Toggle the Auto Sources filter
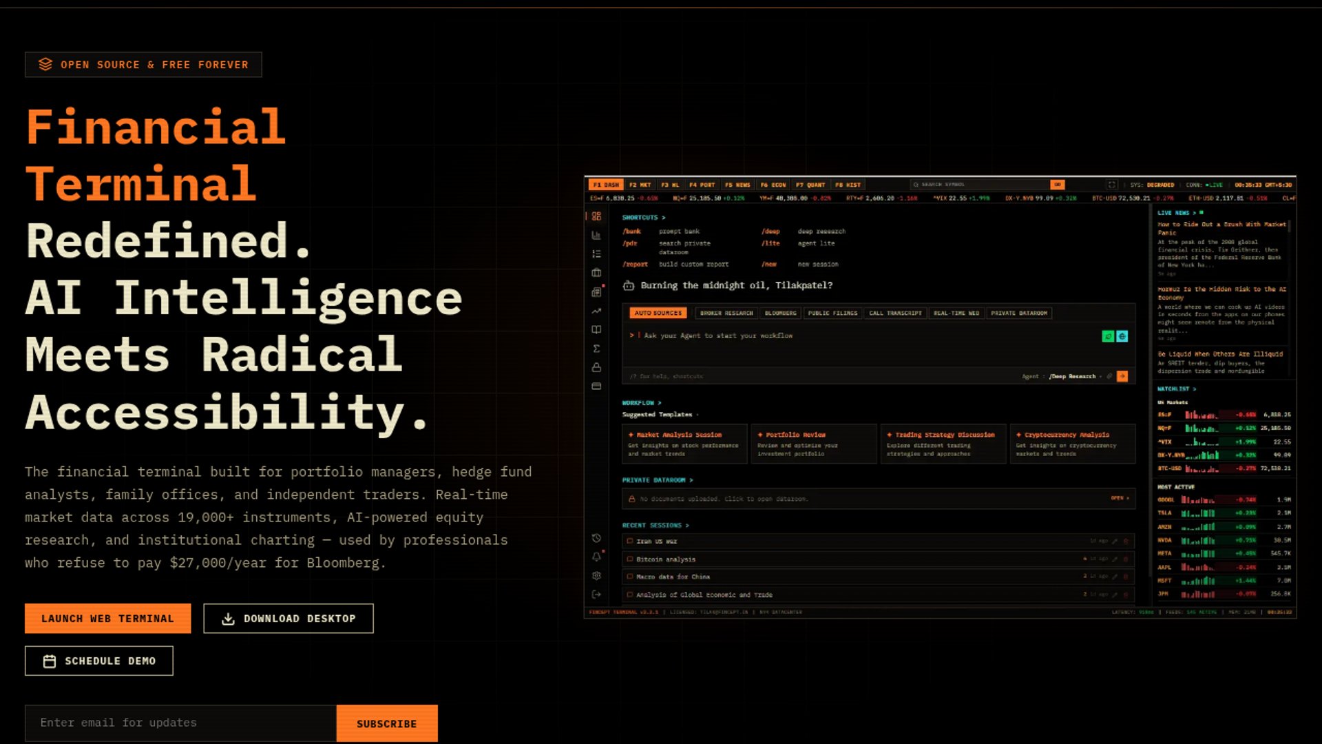 [658, 313]
